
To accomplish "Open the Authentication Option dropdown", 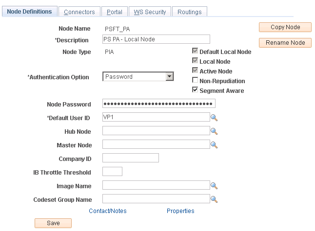I will (x=138, y=76).
